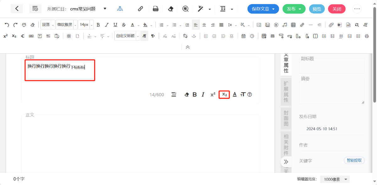
Task: Open the font color picker (A)
Action: tap(133, 25)
